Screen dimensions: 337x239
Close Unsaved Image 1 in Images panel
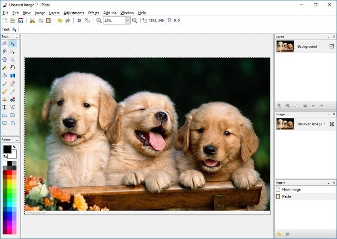pyautogui.click(x=332, y=124)
